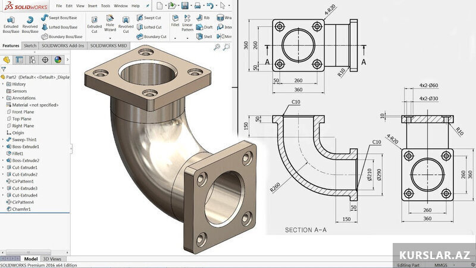This screenshot has height=268, width=476.
Task: Switch to the SOLIDWORKS Add-Ins tab
Action: [63, 46]
